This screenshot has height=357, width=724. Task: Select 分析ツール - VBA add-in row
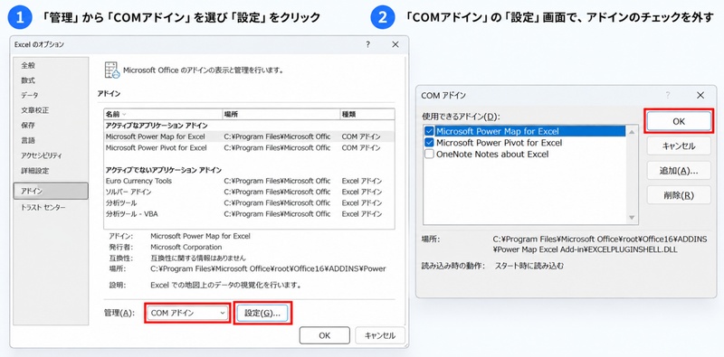coord(250,214)
